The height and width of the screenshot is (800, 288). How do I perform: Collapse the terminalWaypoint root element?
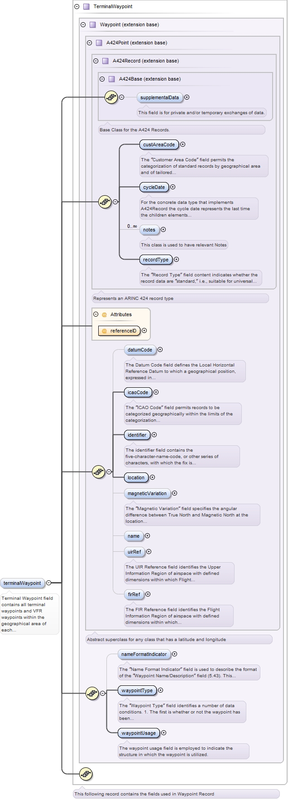point(48,583)
